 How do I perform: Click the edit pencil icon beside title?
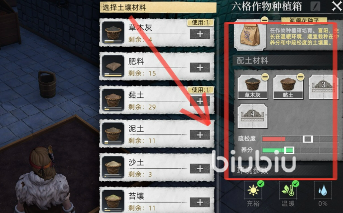[x=315, y=6]
